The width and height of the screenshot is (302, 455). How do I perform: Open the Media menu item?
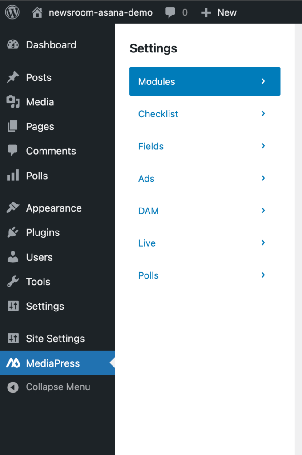40,102
